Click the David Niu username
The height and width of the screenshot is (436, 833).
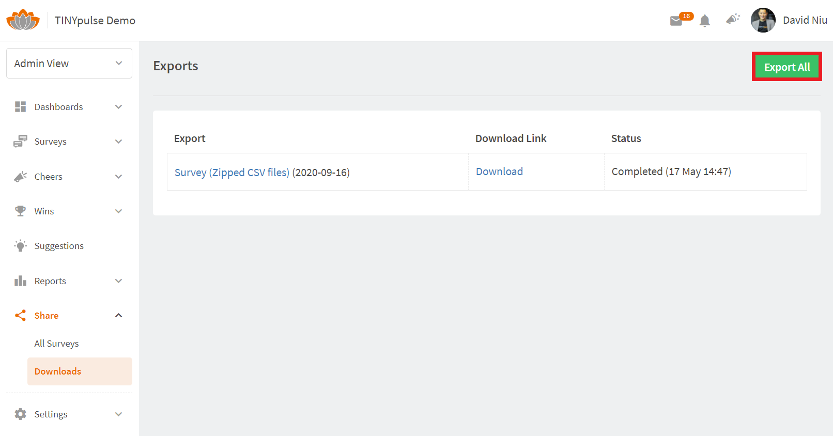tap(805, 20)
